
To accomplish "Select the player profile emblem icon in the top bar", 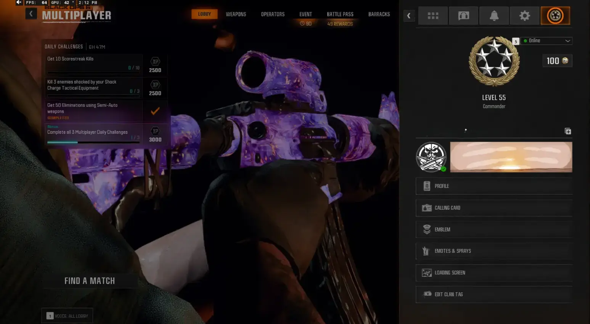I will coord(555,16).
